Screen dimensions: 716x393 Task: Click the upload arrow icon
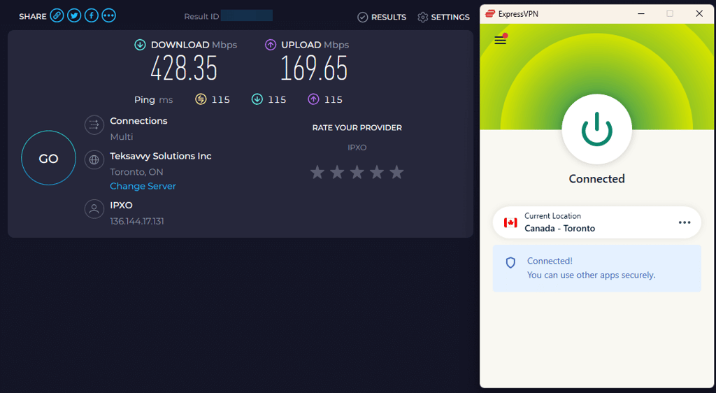(271, 45)
